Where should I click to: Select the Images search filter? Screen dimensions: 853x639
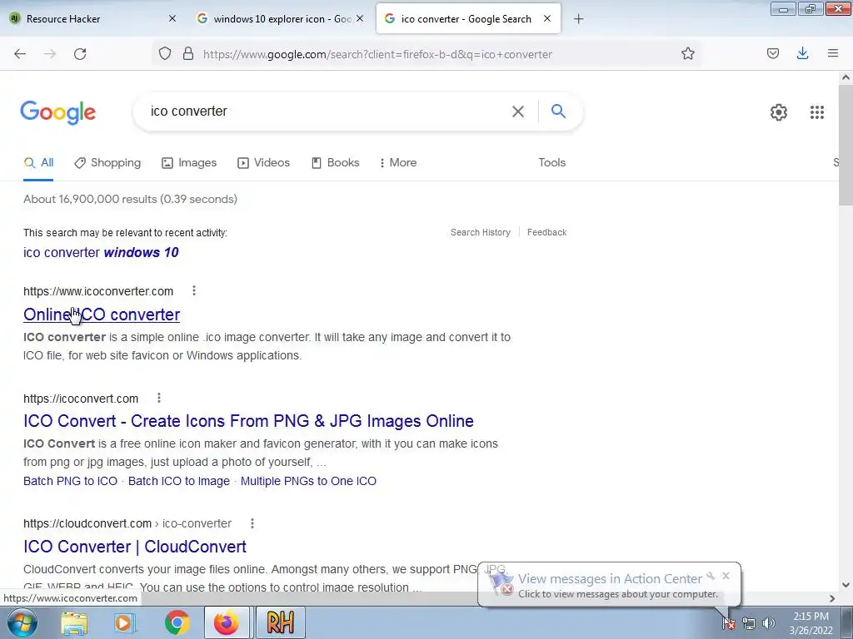coord(189,162)
